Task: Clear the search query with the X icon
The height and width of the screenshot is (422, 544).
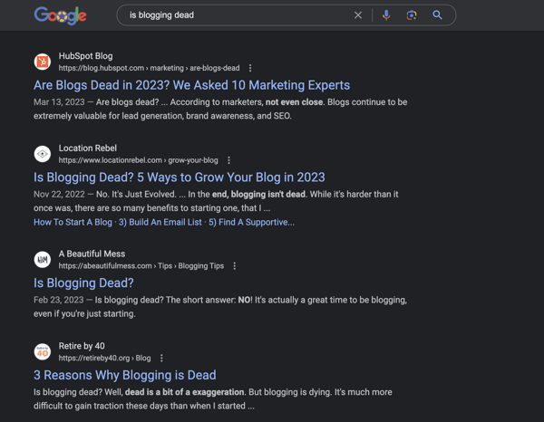Action: (x=358, y=15)
